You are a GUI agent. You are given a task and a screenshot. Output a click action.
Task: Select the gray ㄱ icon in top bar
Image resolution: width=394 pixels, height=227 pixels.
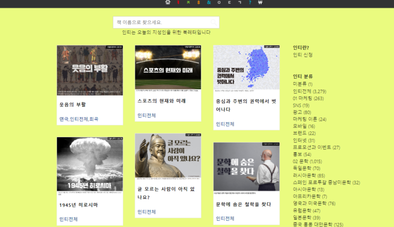240,2
